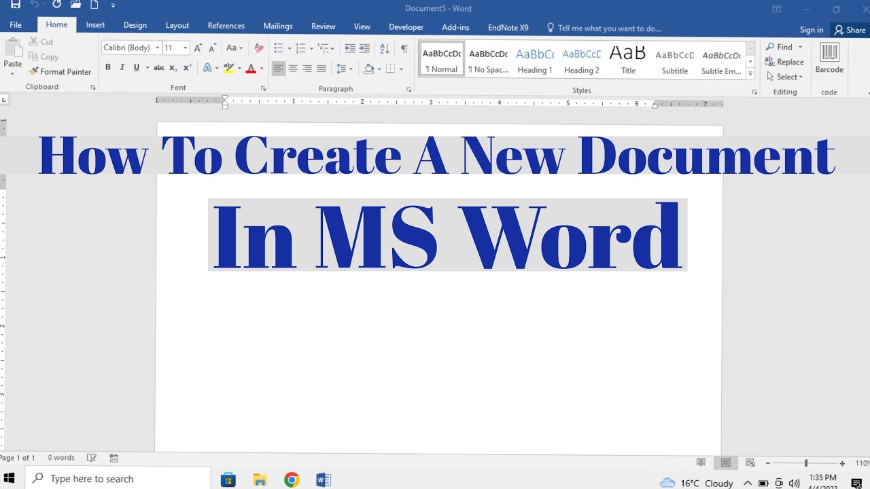Switch to the Insert ribbon tab
Screen dimensions: 870x489
tap(95, 25)
